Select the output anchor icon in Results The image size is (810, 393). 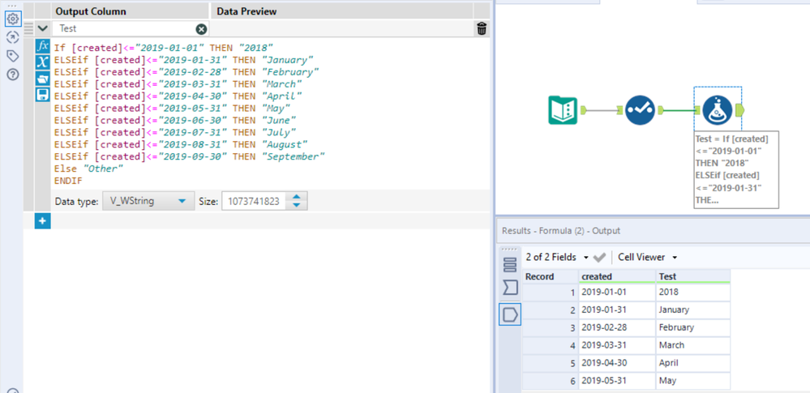pyautogui.click(x=510, y=314)
